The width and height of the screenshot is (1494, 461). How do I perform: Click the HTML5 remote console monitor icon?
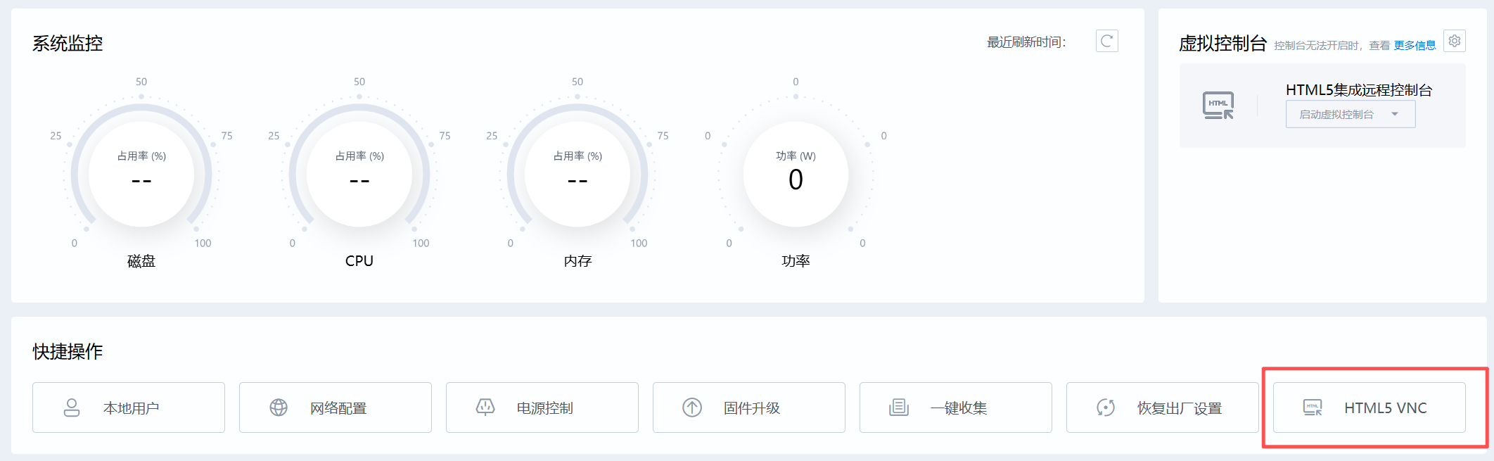pos(1218,106)
